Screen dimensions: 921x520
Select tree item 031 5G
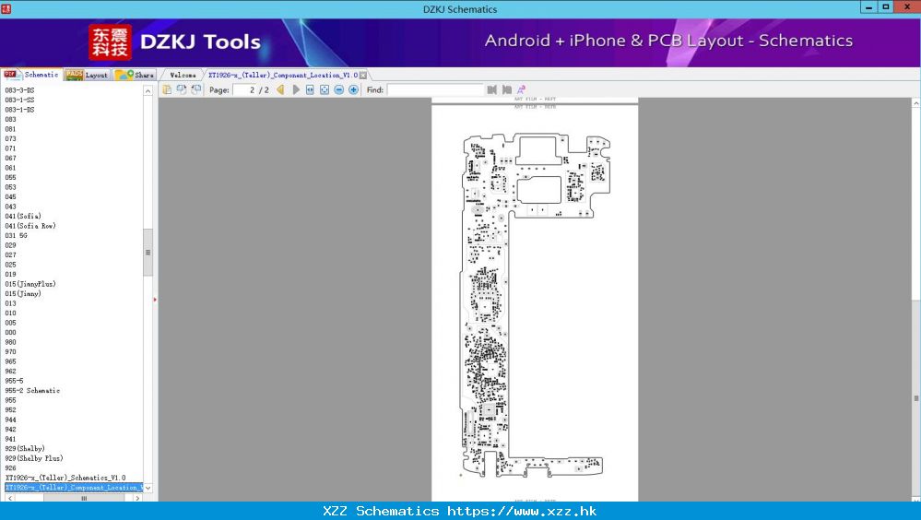point(16,236)
